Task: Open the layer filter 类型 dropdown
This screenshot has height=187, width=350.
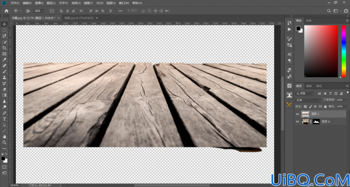Action: pyautogui.click(x=304, y=93)
